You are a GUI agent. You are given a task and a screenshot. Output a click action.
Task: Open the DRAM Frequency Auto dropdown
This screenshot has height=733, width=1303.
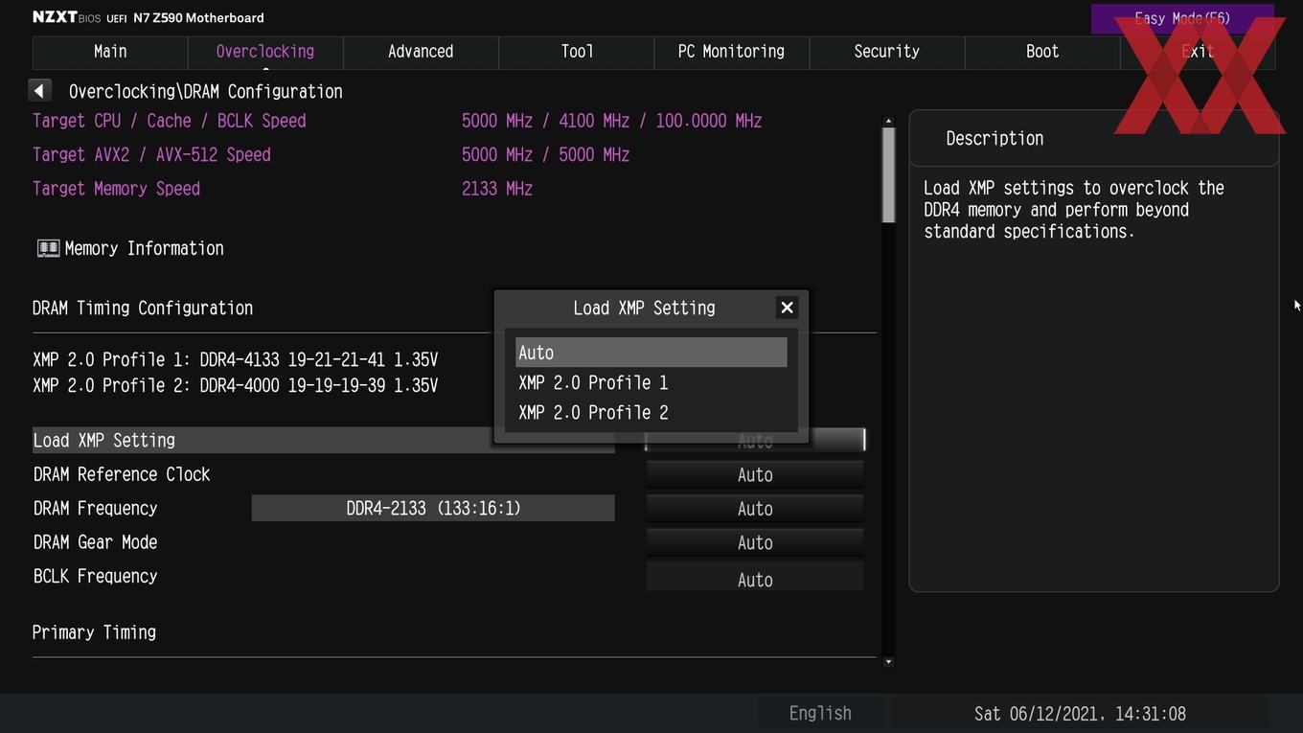[755, 509]
